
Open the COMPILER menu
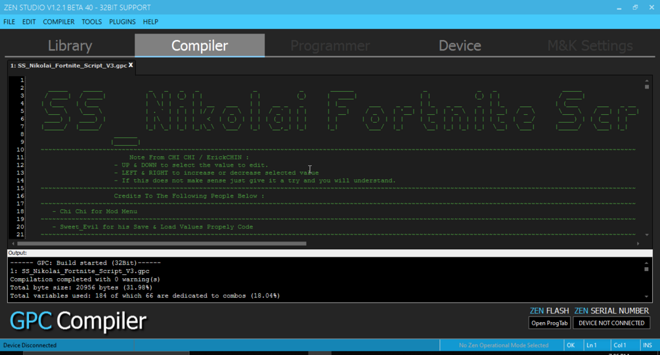[58, 22]
